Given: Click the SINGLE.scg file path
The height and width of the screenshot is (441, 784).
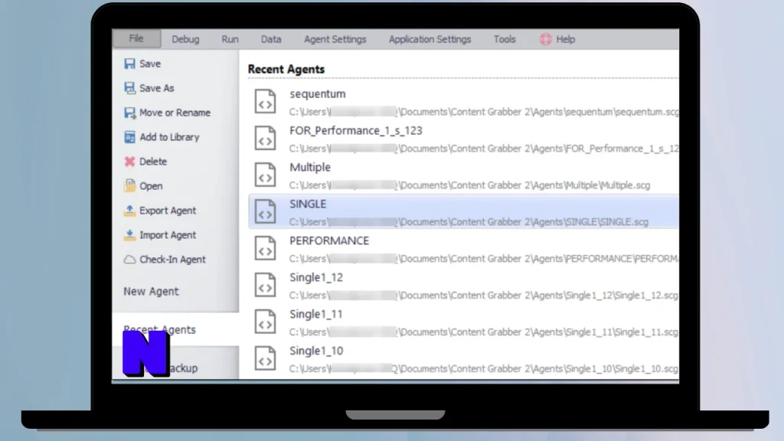Looking at the screenshot, I should pos(469,222).
